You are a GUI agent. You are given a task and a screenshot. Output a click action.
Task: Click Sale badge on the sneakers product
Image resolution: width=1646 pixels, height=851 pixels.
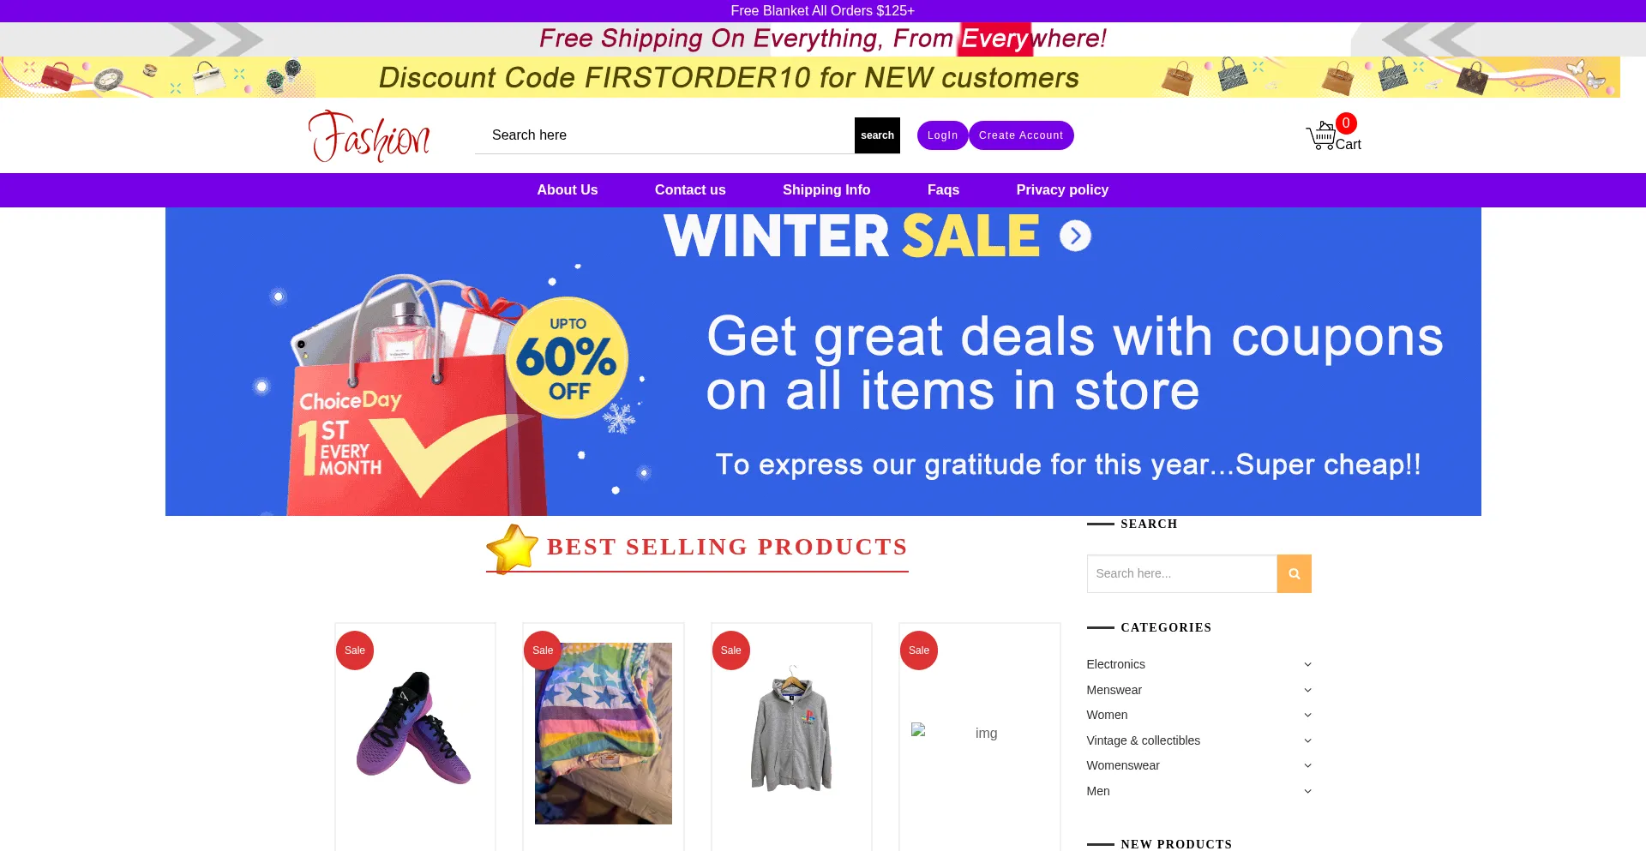click(x=355, y=650)
